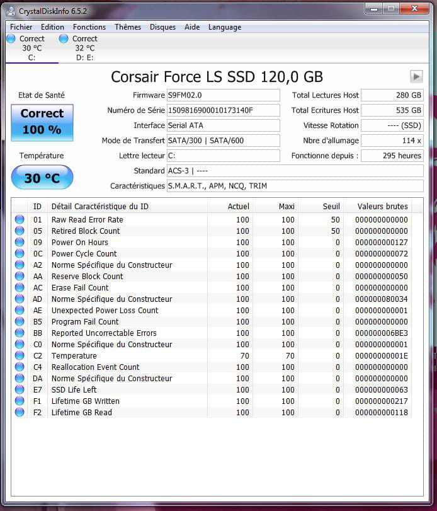
Task: Open the Fonctions menu
Action: pos(89,27)
